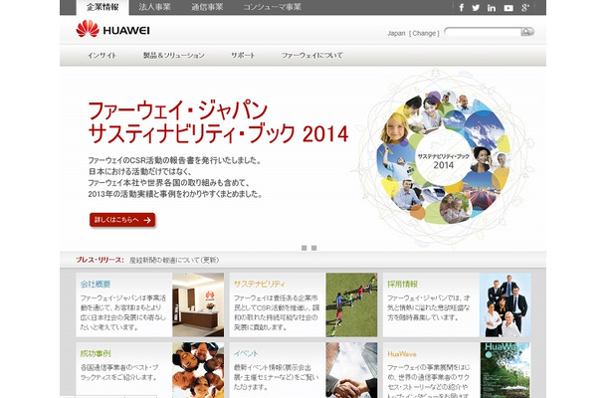Click the office reception photo thumbnail
This screenshot has width=607, height=398.
[x=198, y=304]
